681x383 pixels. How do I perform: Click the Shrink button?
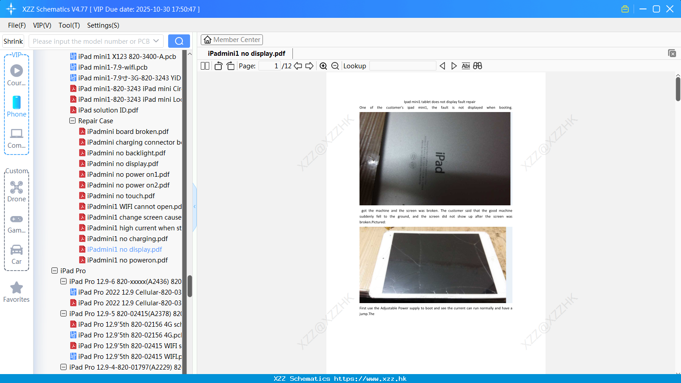point(13,41)
